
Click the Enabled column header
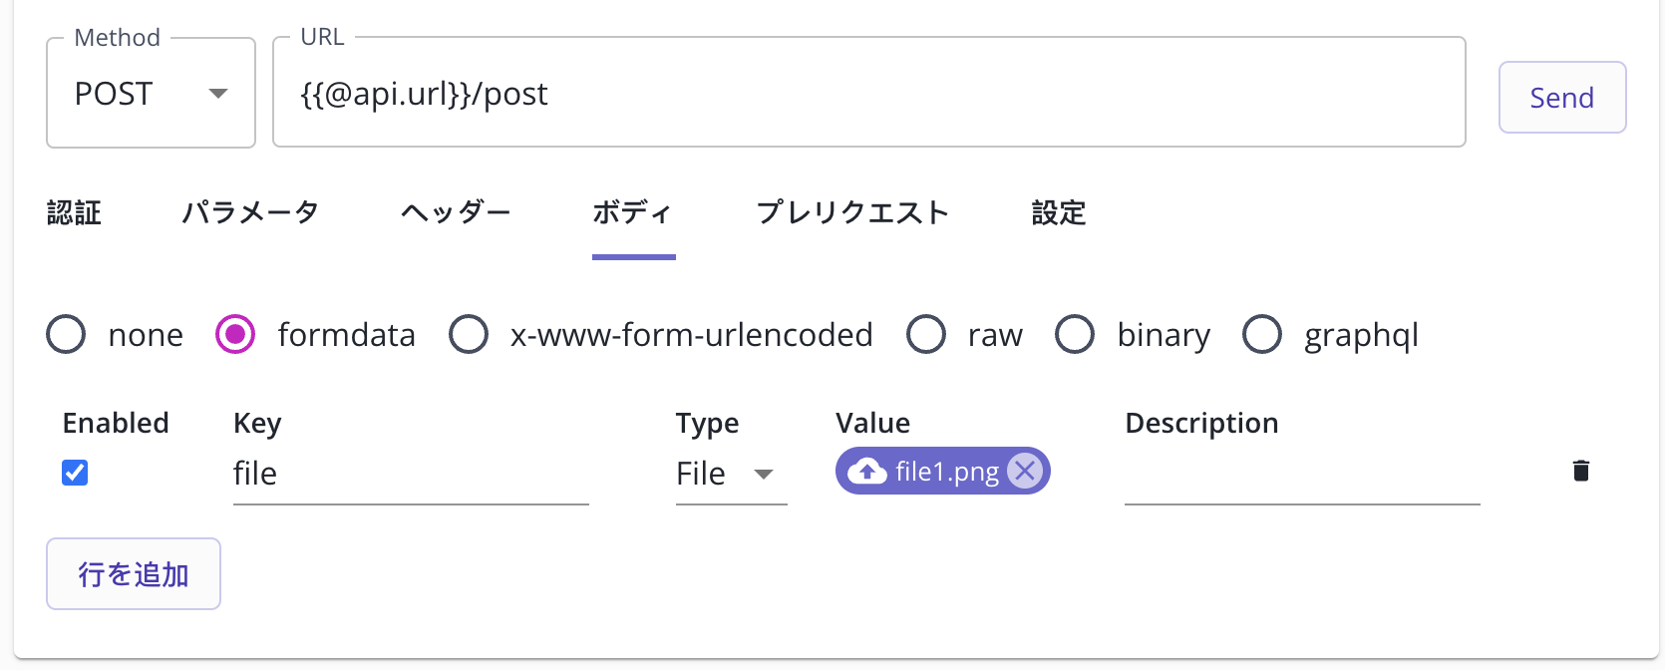[x=116, y=423]
